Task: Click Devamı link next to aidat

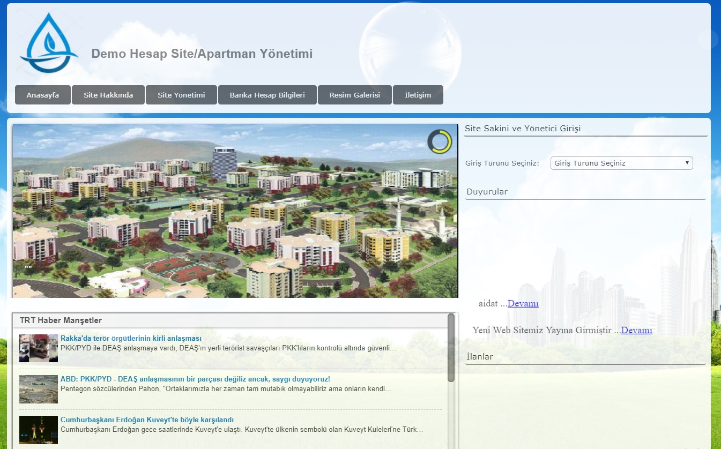Action: pyautogui.click(x=523, y=304)
